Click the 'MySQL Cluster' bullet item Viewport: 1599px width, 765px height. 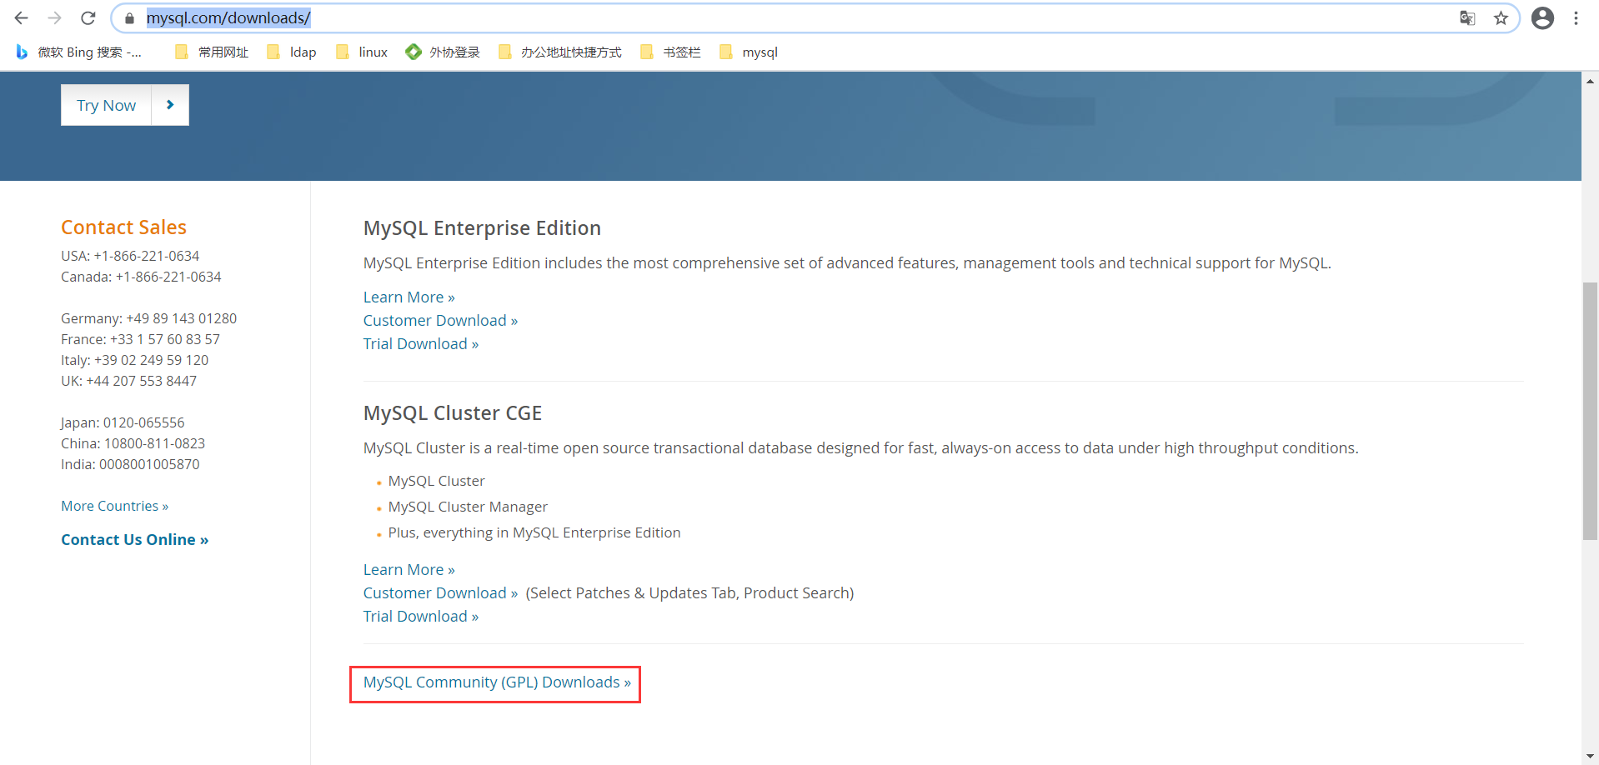[x=436, y=481]
